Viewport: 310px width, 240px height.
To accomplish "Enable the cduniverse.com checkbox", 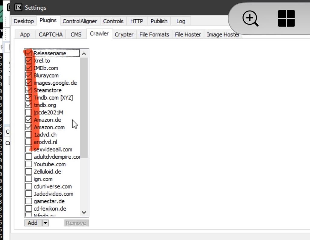I will pos(29,186).
